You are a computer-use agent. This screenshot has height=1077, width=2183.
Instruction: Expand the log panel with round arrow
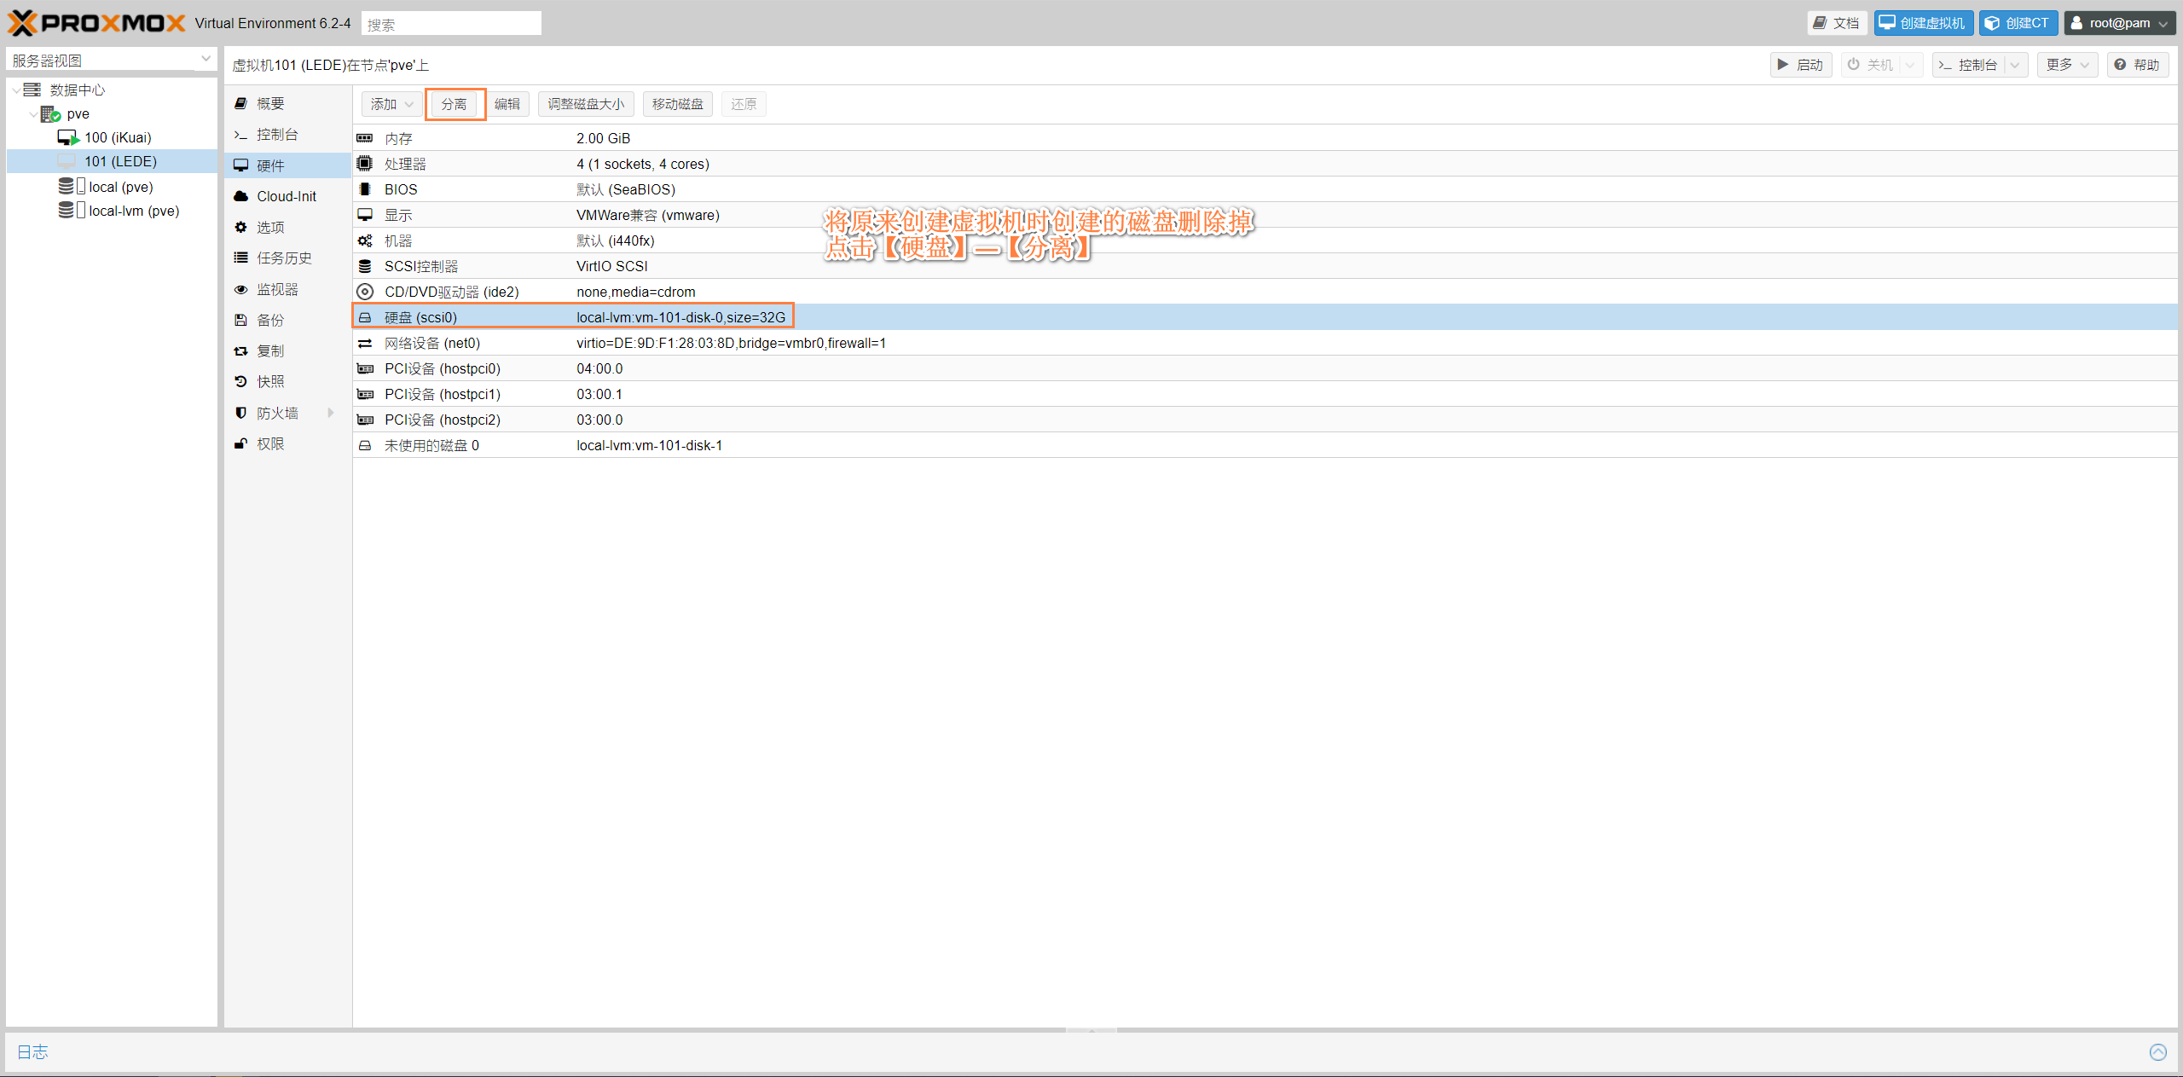[x=2157, y=1051]
